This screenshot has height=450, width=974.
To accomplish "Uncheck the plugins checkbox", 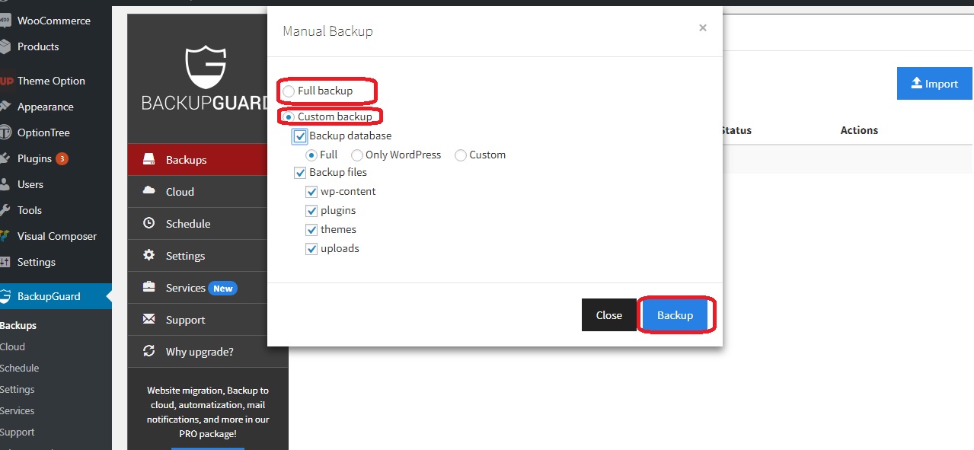I will [311, 211].
